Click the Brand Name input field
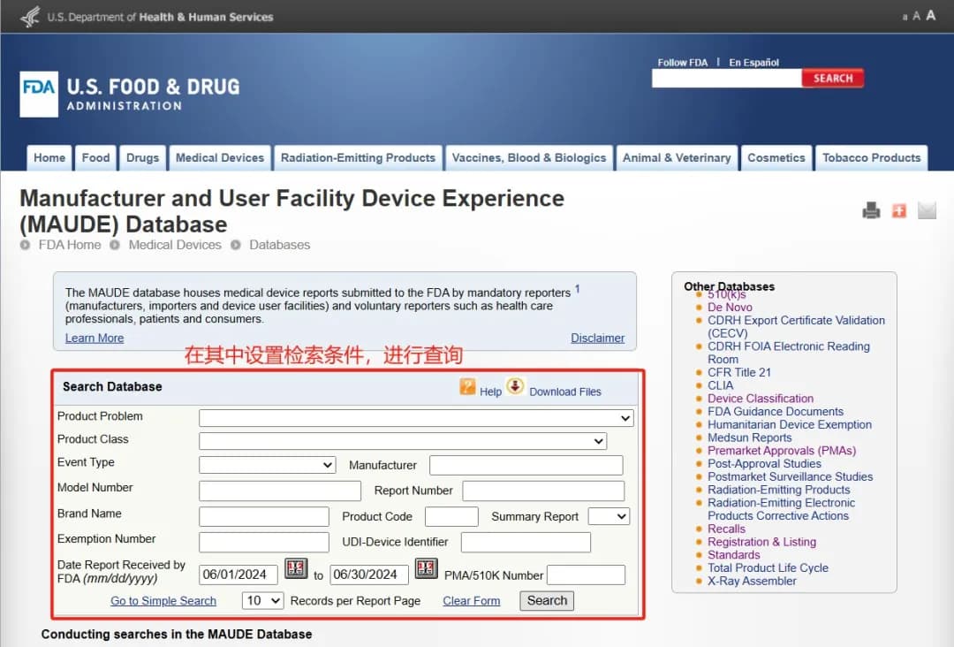Image resolution: width=954 pixels, height=647 pixels. point(264,516)
